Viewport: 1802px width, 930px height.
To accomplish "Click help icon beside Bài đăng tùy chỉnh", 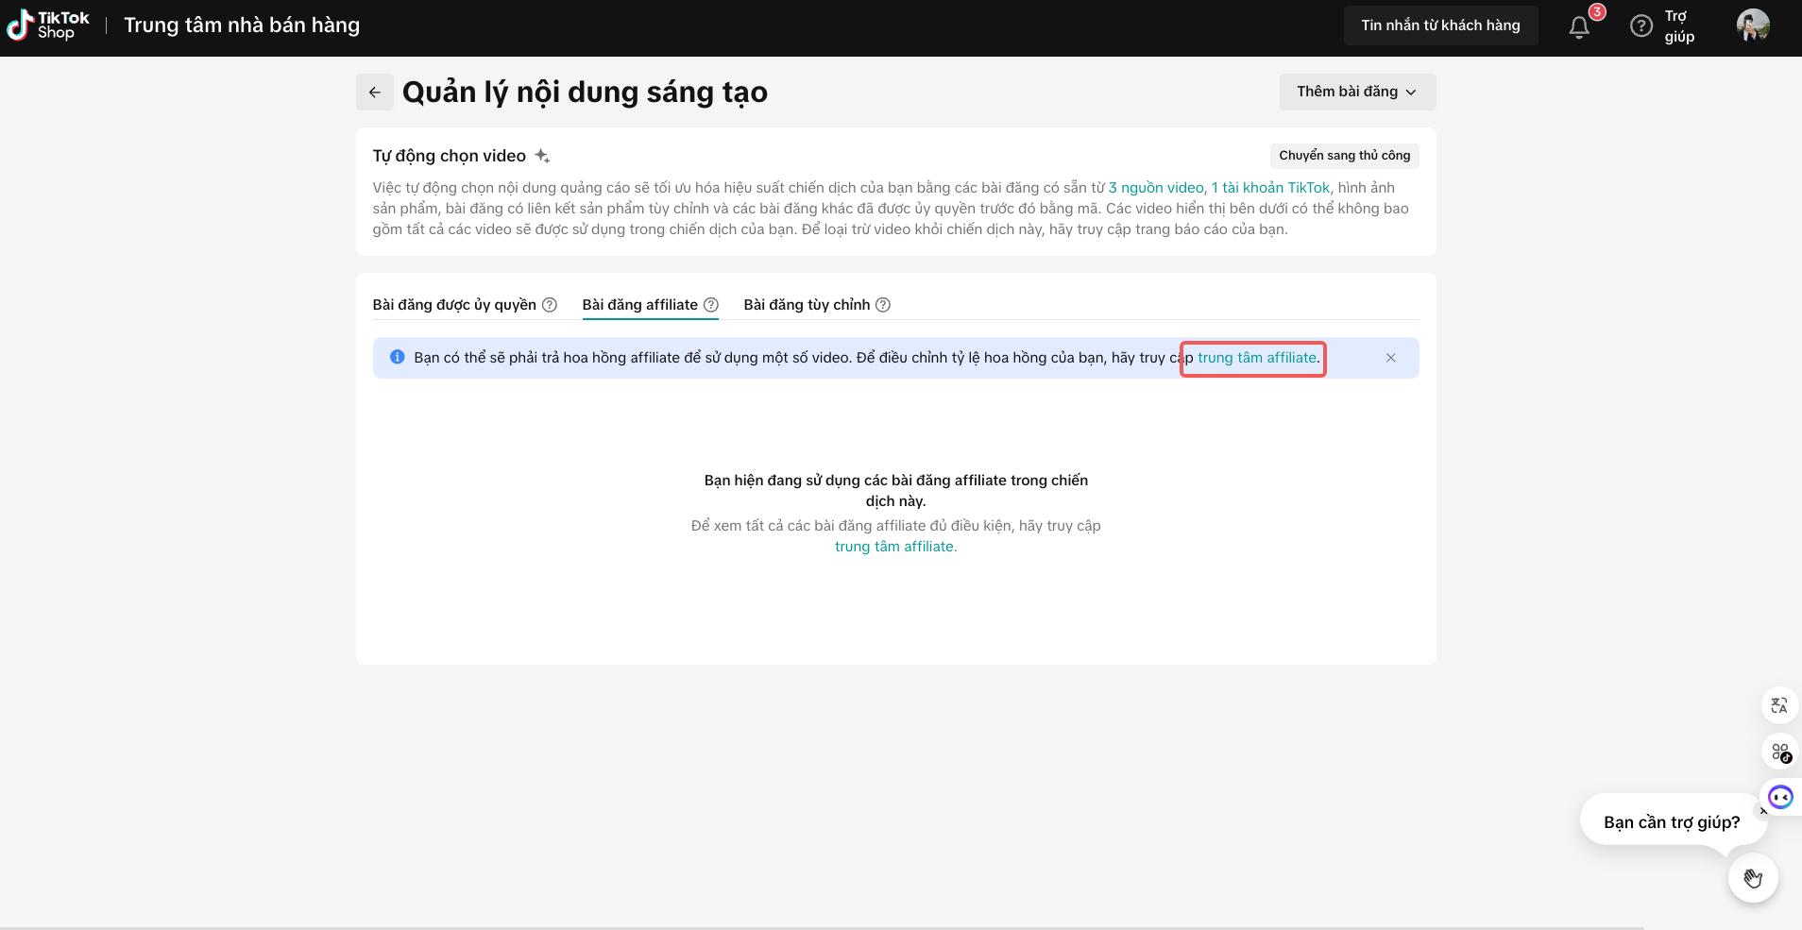I will tap(883, 305).
